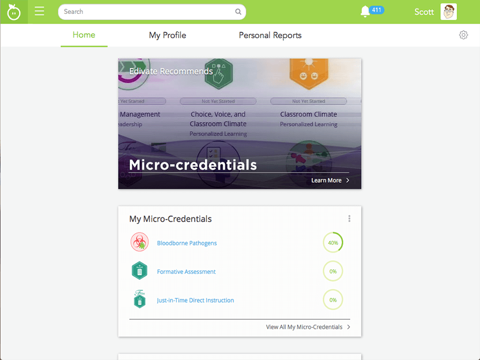The image size is (480, 360).
Task: Click the green Choice, Voice badge in banner
Action: click(219, 74)
